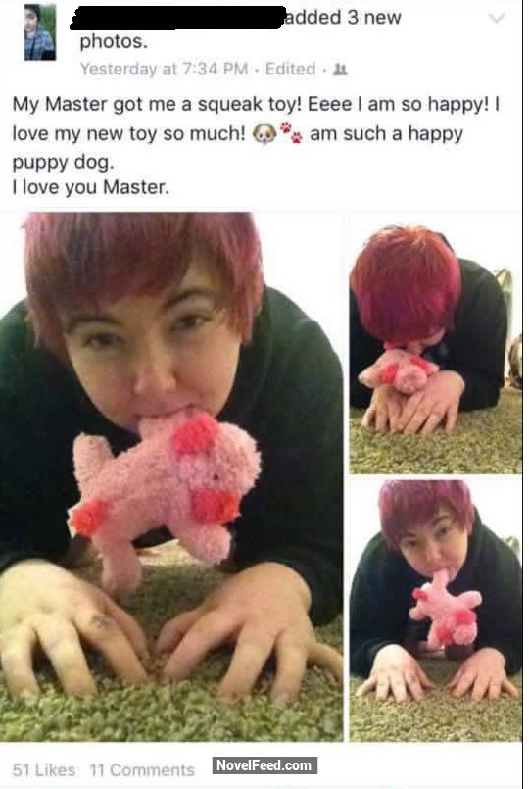Open the top-right small photo
Image resolution: width=529 pixels, height=789 pixels.
pos(436,344)
